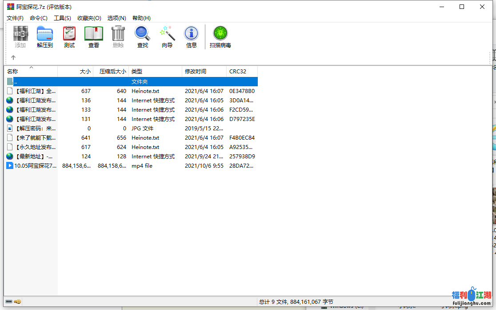Open the 收藏夹(O) menu
The height and width of the screenshot is (310, 496).
click(x=89, y=18)
